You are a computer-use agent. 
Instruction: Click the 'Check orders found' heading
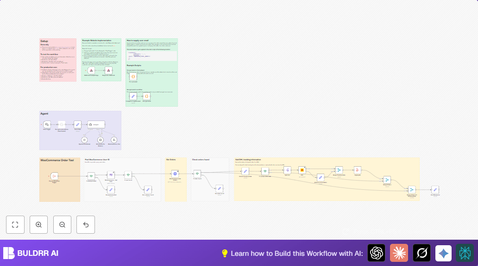[x=201, y=160]
